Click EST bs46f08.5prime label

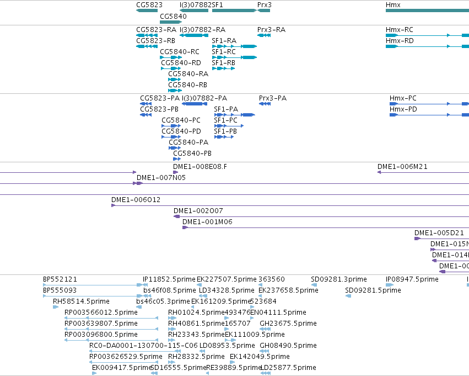click(170, 290)
